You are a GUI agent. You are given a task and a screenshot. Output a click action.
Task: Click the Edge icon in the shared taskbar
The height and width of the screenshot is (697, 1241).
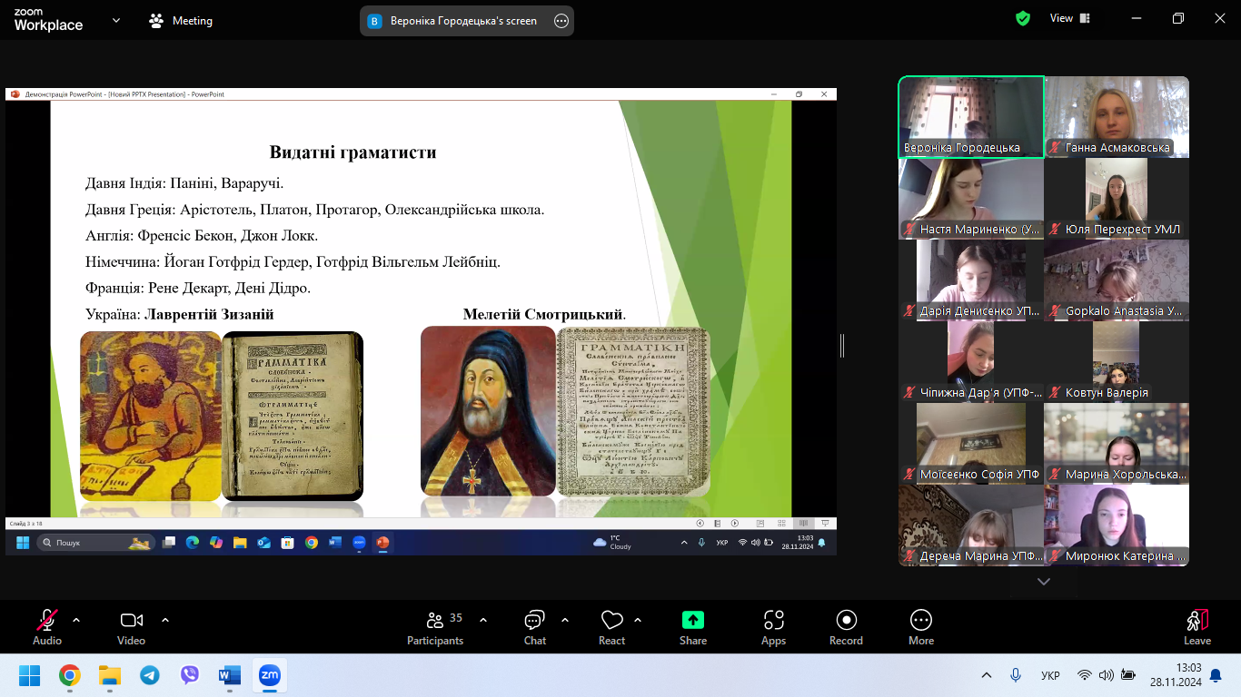(193, 543)
